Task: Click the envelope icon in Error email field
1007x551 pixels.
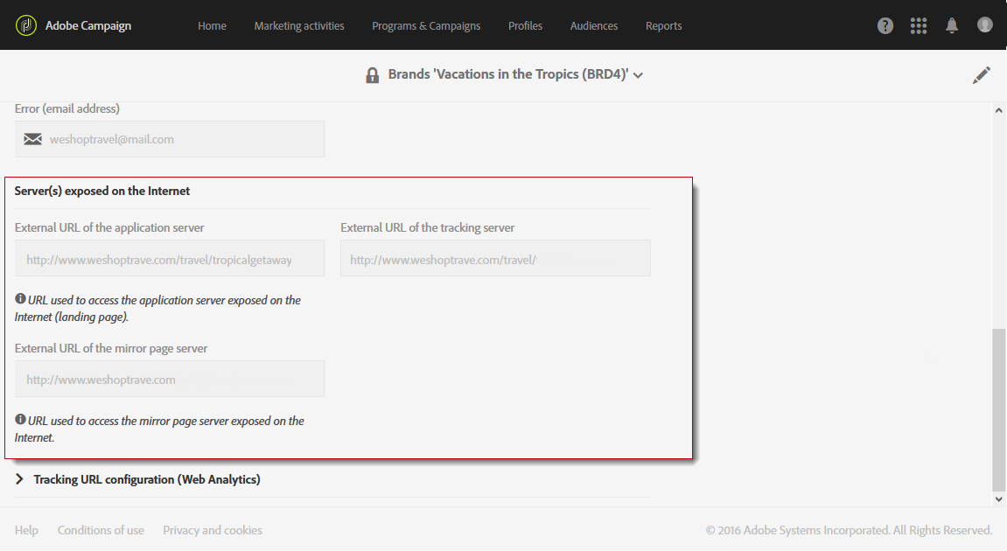Action: tap(32, 139)
